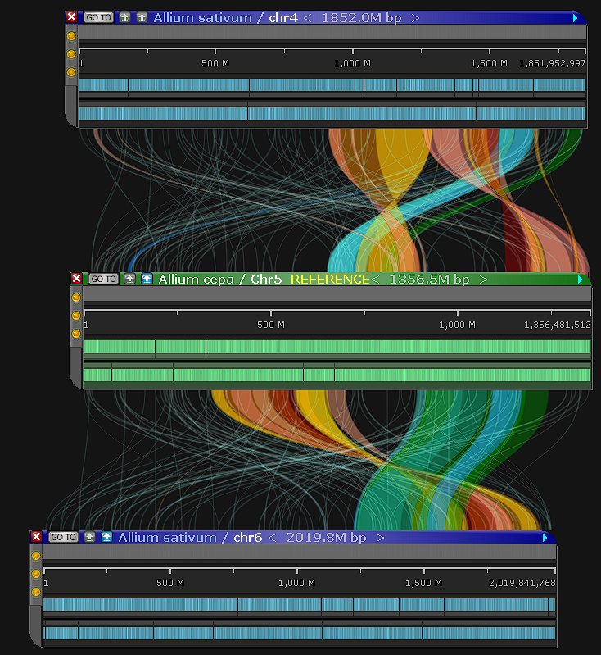601x655 pixels.
Task: Click first up arrow icon on chr4 header
Action: click(x=124, y=17)
